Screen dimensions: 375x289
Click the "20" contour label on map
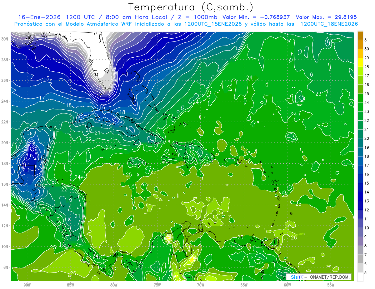89,130
